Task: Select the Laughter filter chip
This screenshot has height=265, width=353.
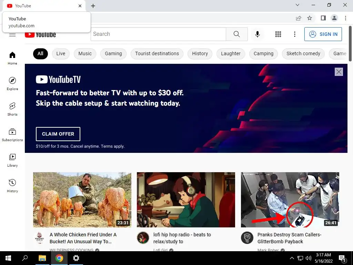Action: (x=231, y=53)
